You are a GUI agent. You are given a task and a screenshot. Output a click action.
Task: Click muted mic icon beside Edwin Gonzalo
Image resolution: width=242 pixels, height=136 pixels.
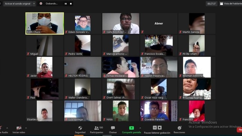pyautogui.click(x=66, y=32)
